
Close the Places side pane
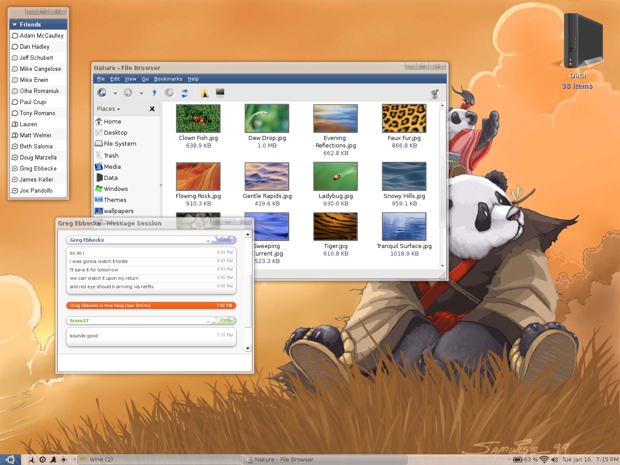152,108
